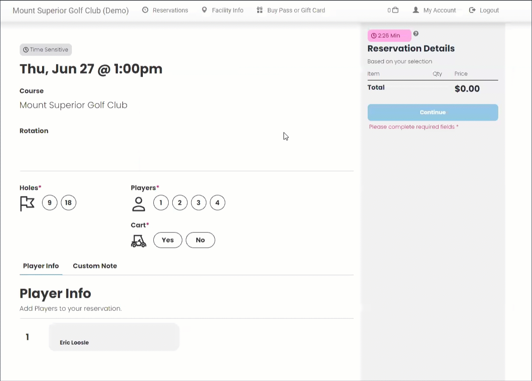This screenshot has width=532, height=381.
Task: Click the Thu, Jun 27 @ 1:00pm heading
Action: tap(91, 69)
